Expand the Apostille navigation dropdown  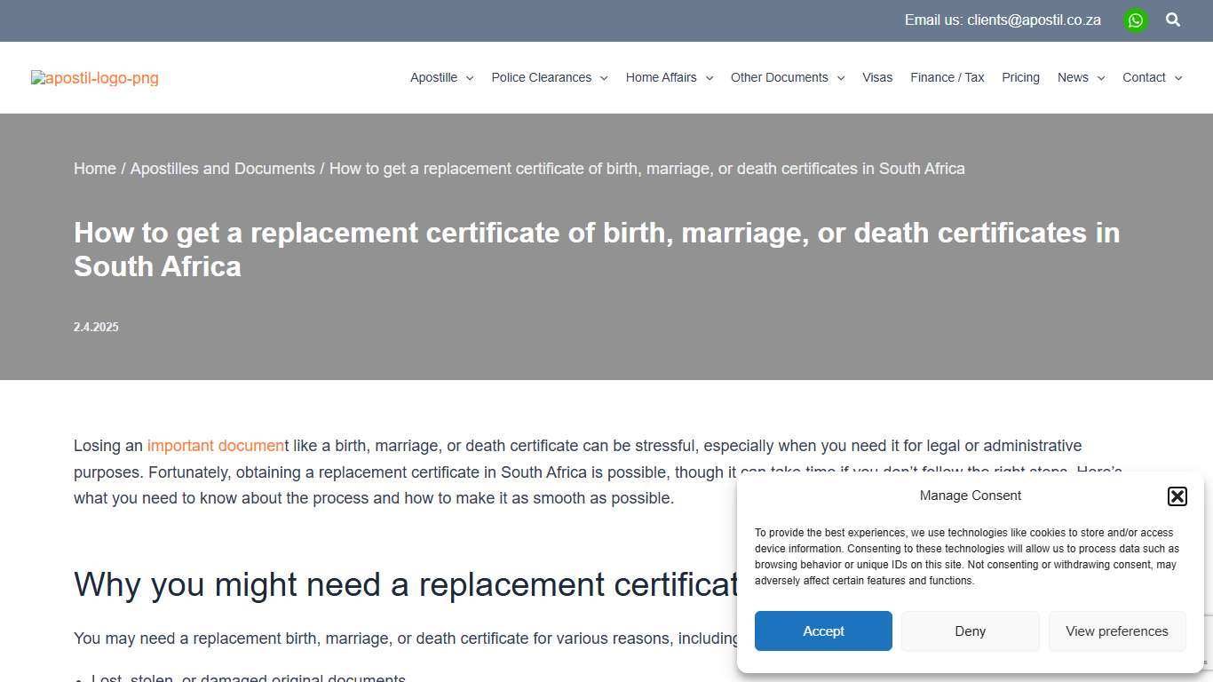[441, 77]
